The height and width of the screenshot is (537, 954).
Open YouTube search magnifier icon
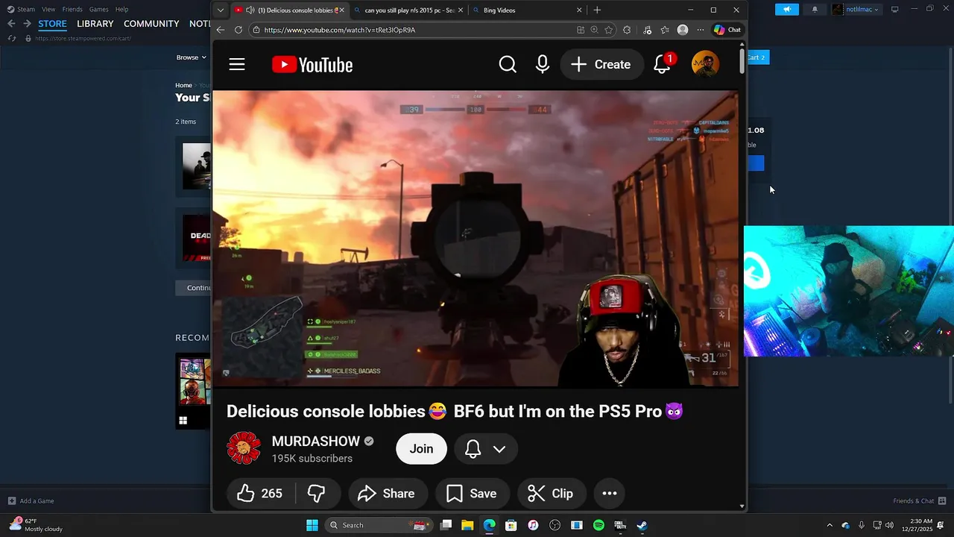(508, 65)
